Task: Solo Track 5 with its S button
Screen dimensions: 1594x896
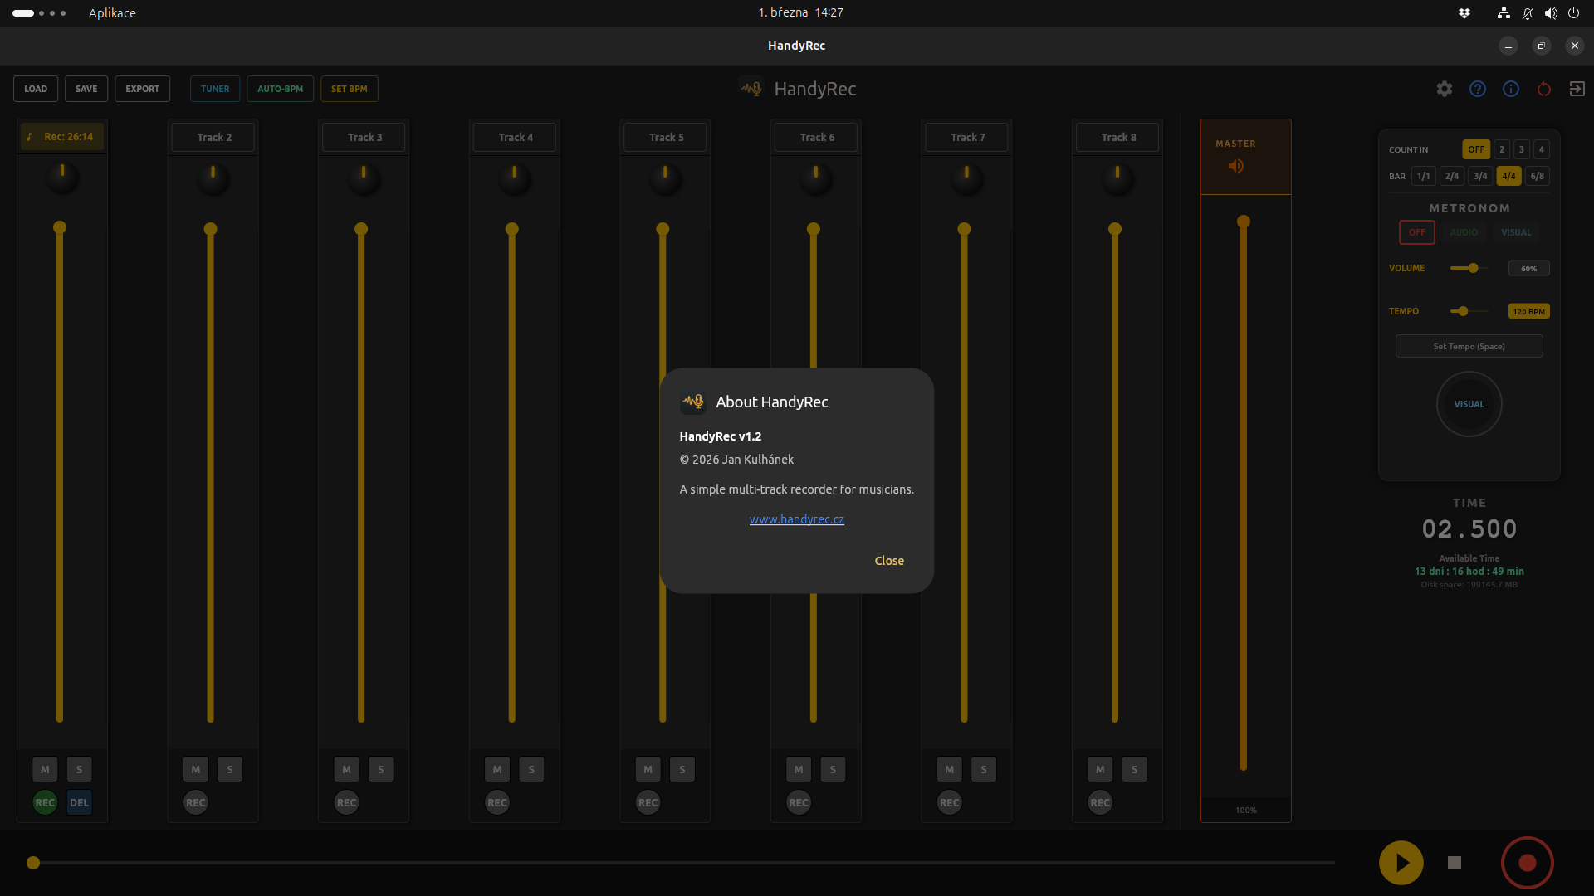Action: 682,769
